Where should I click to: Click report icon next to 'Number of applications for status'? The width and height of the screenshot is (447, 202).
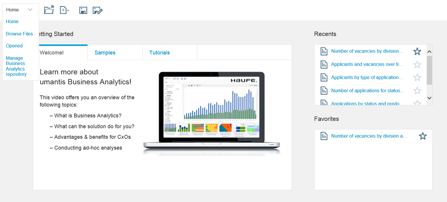[324, 91]
